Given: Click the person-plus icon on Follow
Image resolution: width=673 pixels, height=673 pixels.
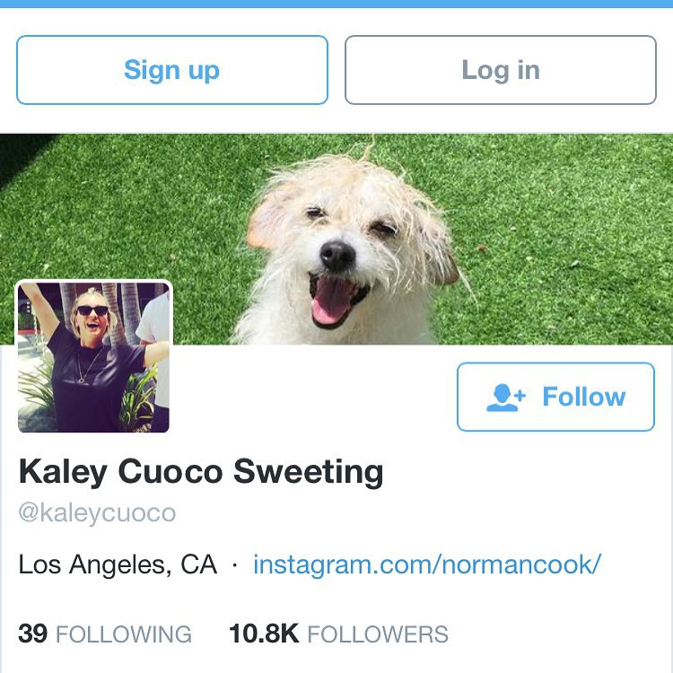Looking at the screenshot, I should (x=507, y=398).
